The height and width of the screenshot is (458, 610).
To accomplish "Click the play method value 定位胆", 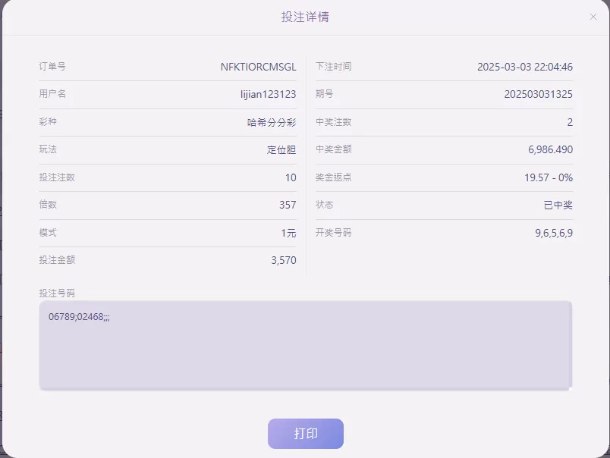I will (x=281, y=149).
